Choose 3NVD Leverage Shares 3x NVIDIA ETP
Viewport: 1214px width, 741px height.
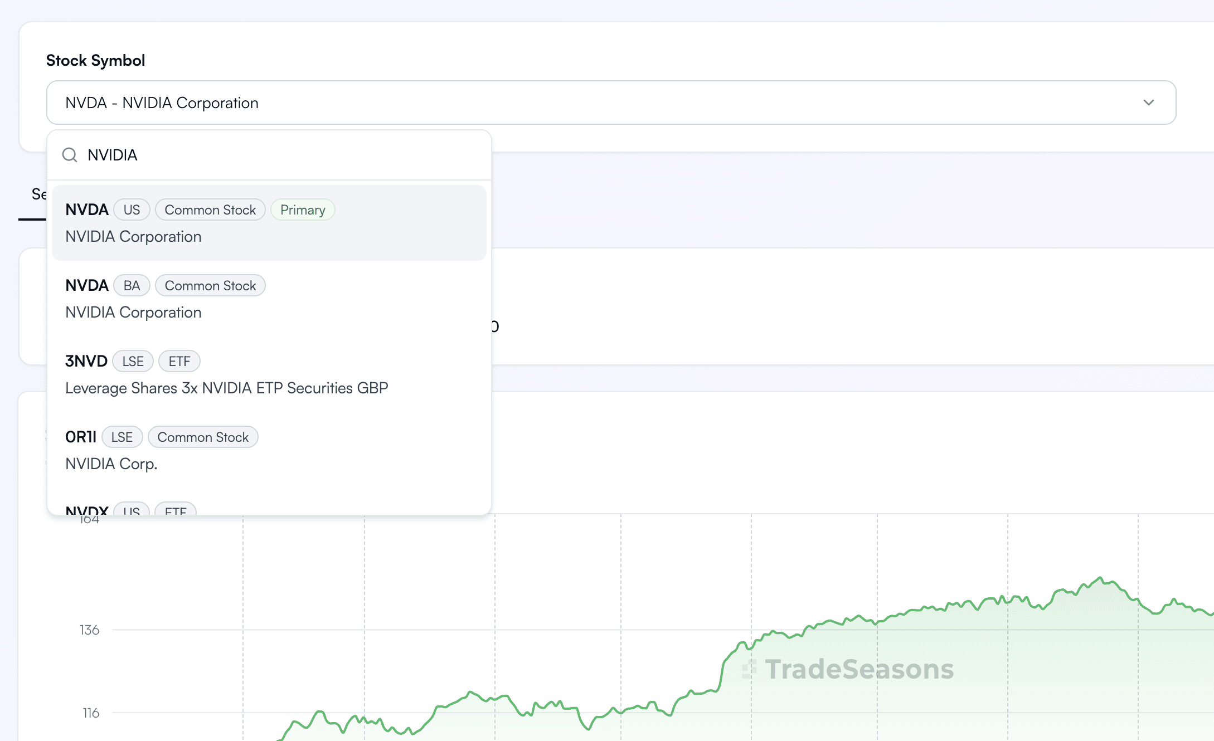pos(269,374)
